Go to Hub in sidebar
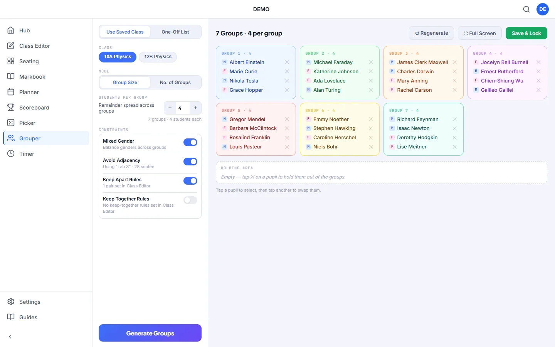This screenshot has width=555, height=347. (46, 30)
